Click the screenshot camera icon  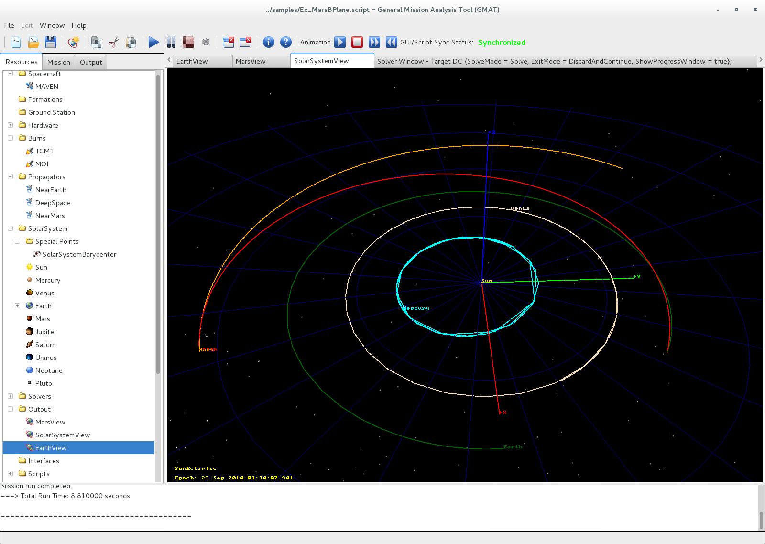(x=206, y=42)
